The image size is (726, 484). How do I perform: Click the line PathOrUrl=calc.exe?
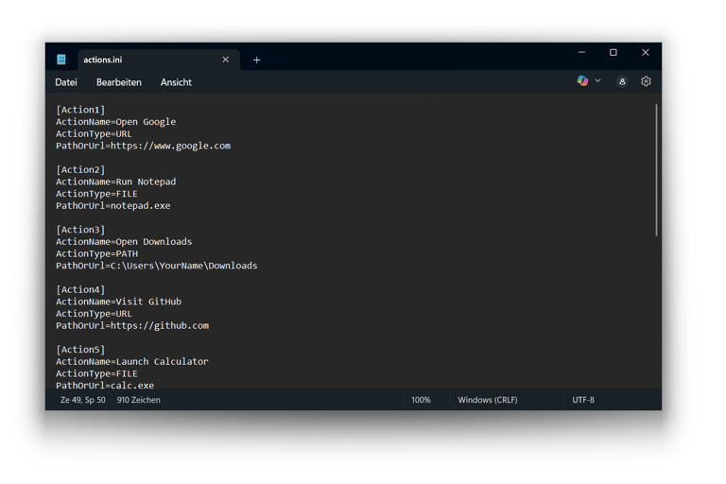[x=105, y=386]
